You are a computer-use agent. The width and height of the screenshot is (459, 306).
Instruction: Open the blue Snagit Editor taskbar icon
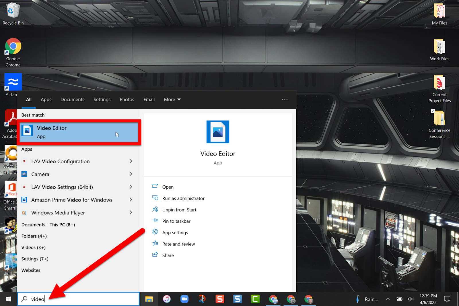pyautogui.click(x=238, y=299)
